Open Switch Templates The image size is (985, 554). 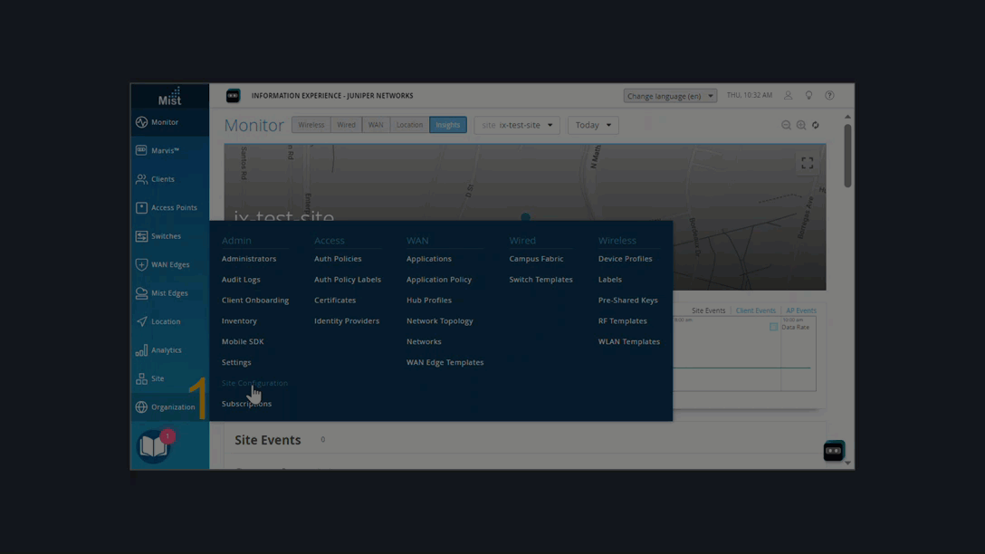point(540,280)
